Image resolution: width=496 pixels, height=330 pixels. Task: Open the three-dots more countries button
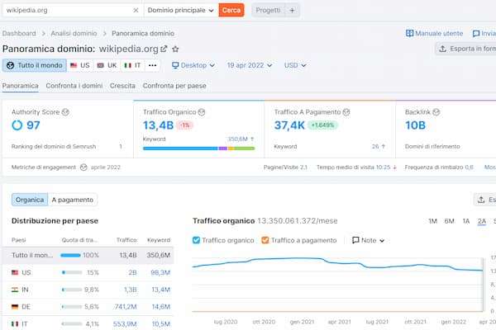[x=152, y=65]
